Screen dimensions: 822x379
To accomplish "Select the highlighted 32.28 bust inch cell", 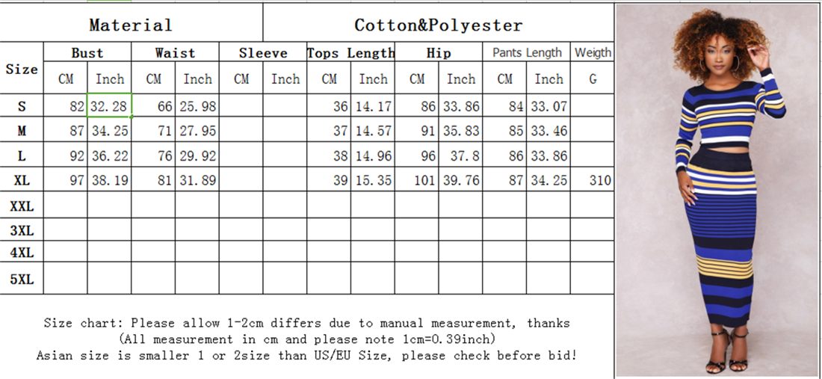I will (109, 105).
